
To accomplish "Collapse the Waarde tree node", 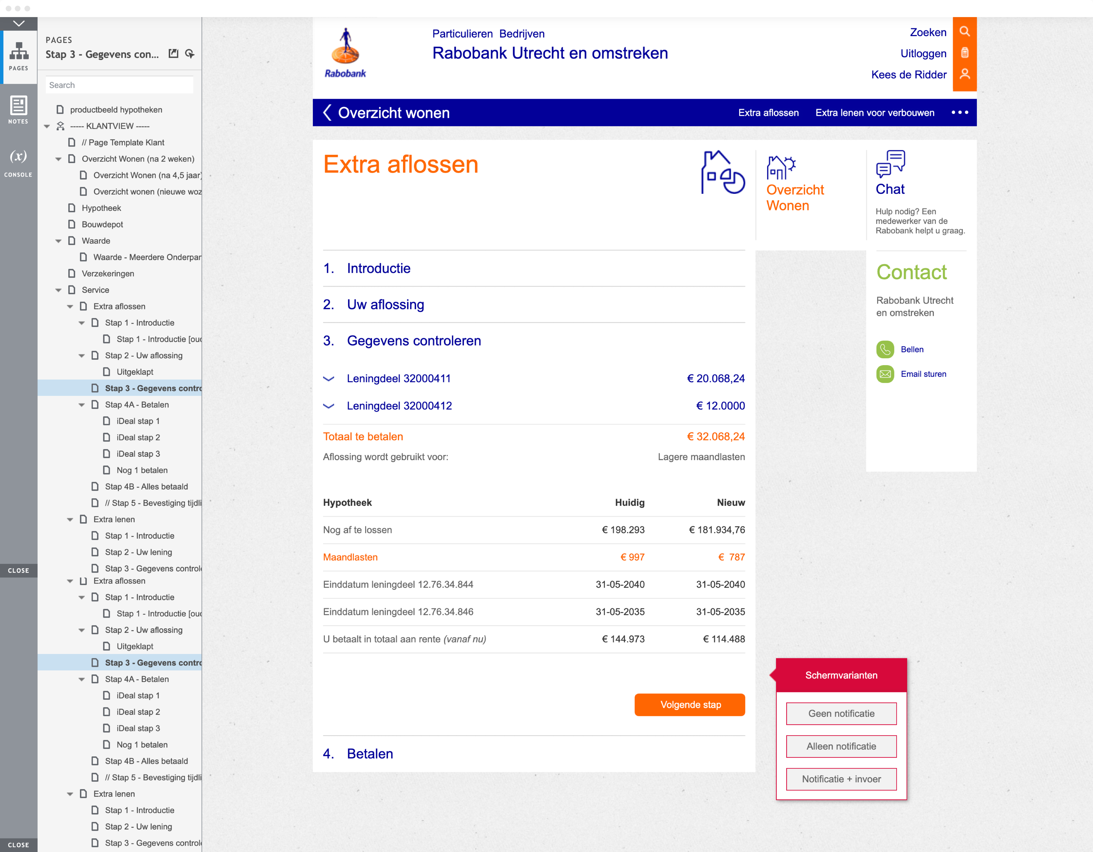I will point(59,241).
